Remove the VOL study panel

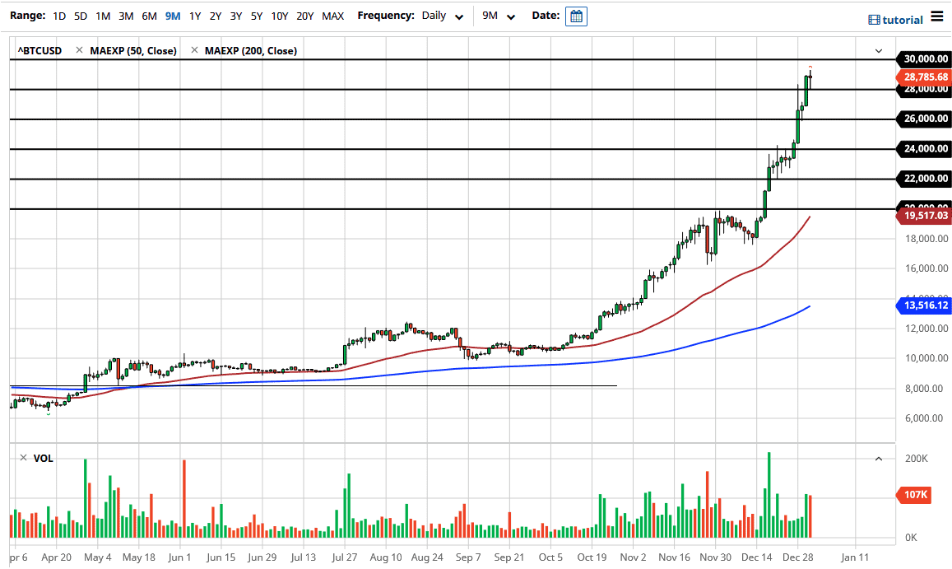click(23, 458)
